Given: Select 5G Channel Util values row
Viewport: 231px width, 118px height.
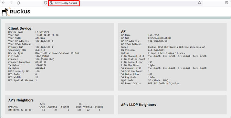Looking at the screenshot, I should 177,68.
